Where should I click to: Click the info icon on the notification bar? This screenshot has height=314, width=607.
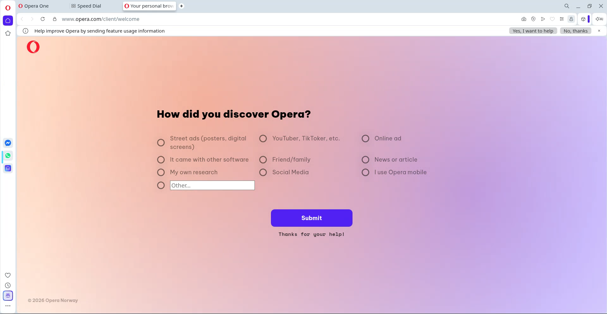pyautogui.click(x=26, y=31)
